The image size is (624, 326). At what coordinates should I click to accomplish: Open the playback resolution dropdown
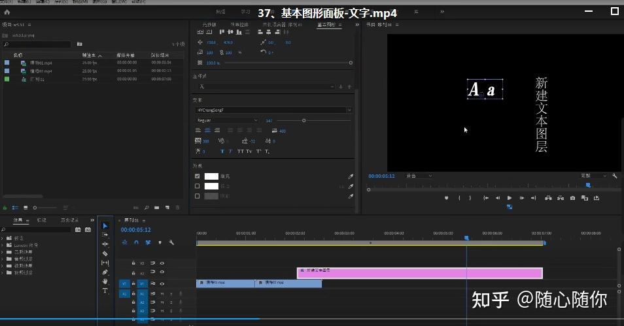(593, 176)
